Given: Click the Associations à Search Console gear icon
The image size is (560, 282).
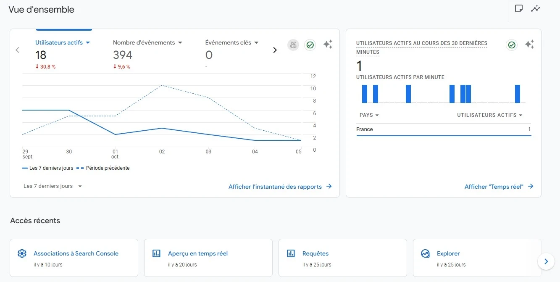Looking at the screenshot, I should [x=22, y=253].
